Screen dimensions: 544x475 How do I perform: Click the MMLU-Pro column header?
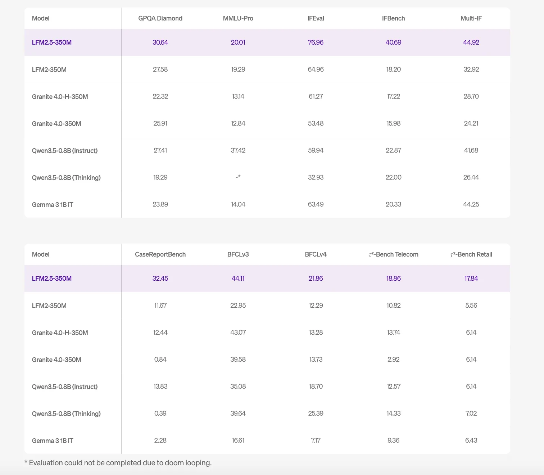238,18
